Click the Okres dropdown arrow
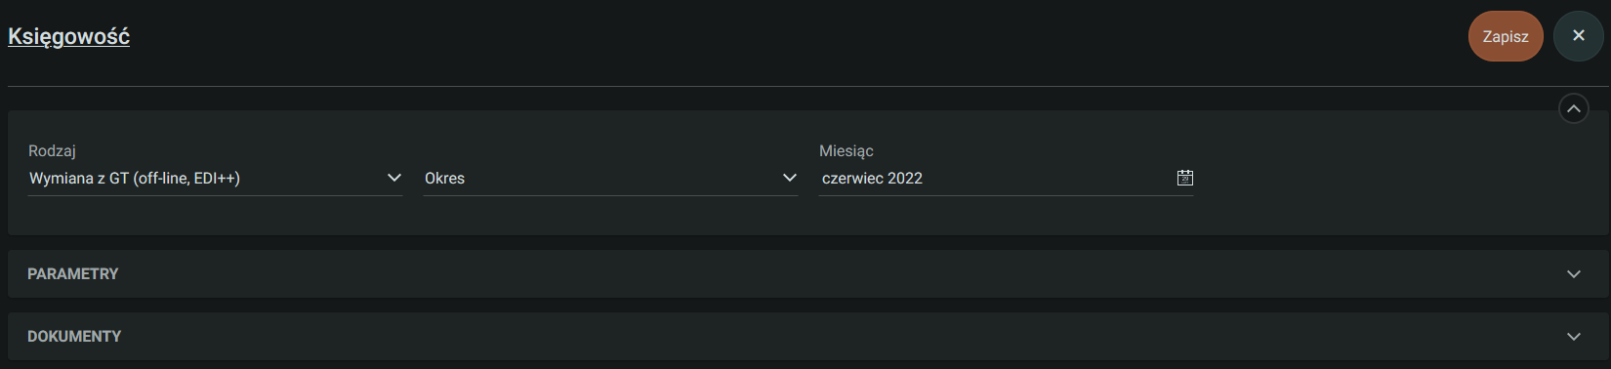1611x369 pixels. (789, 178)
